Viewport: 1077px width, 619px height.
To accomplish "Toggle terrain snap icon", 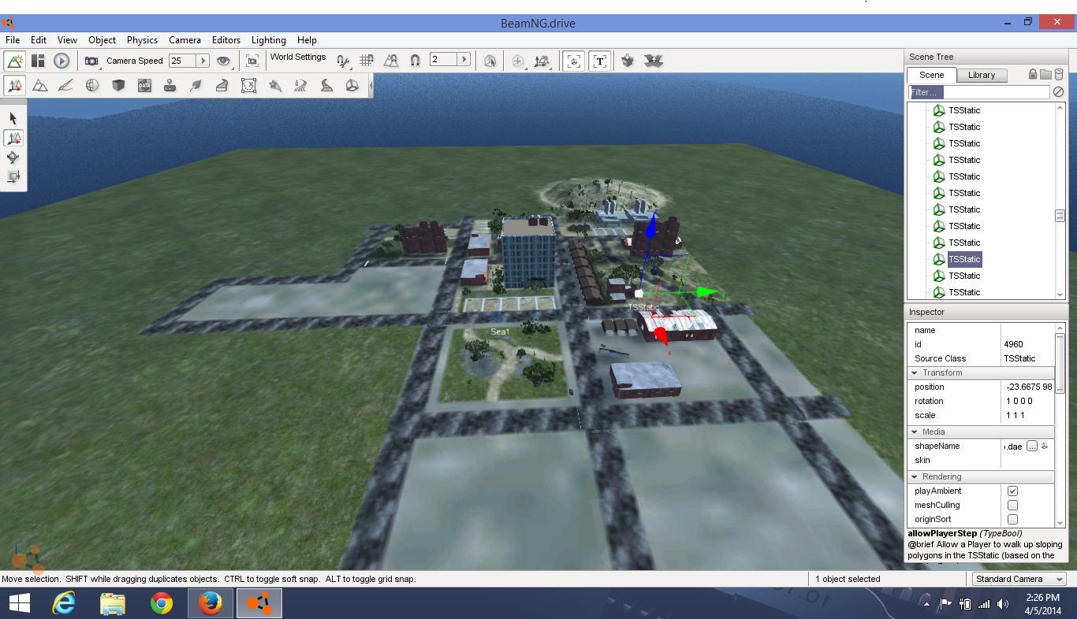I will [391, 61].
